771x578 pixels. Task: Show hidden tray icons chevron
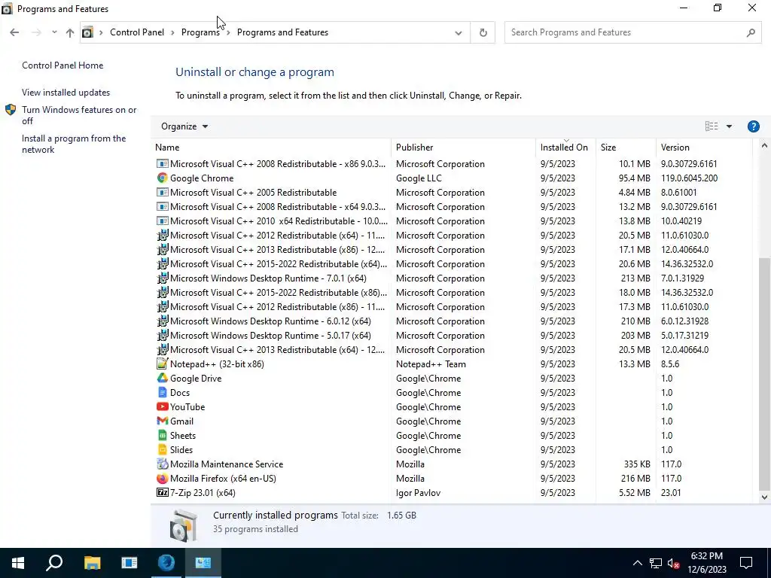637,563
